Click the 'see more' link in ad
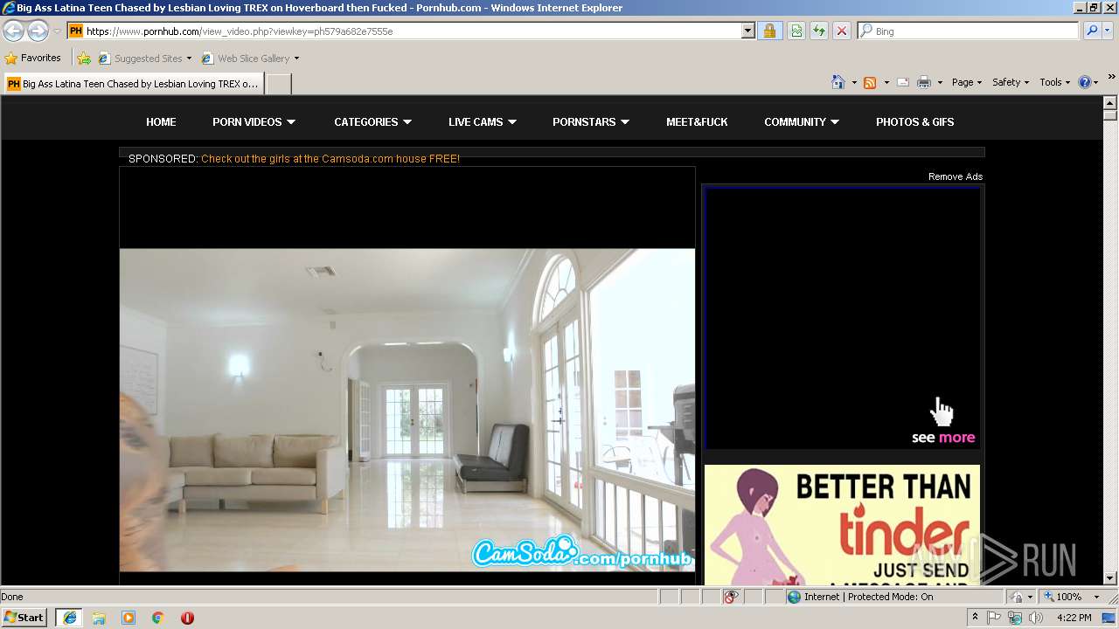The image size is (1119, 629). tap(943, 438)
